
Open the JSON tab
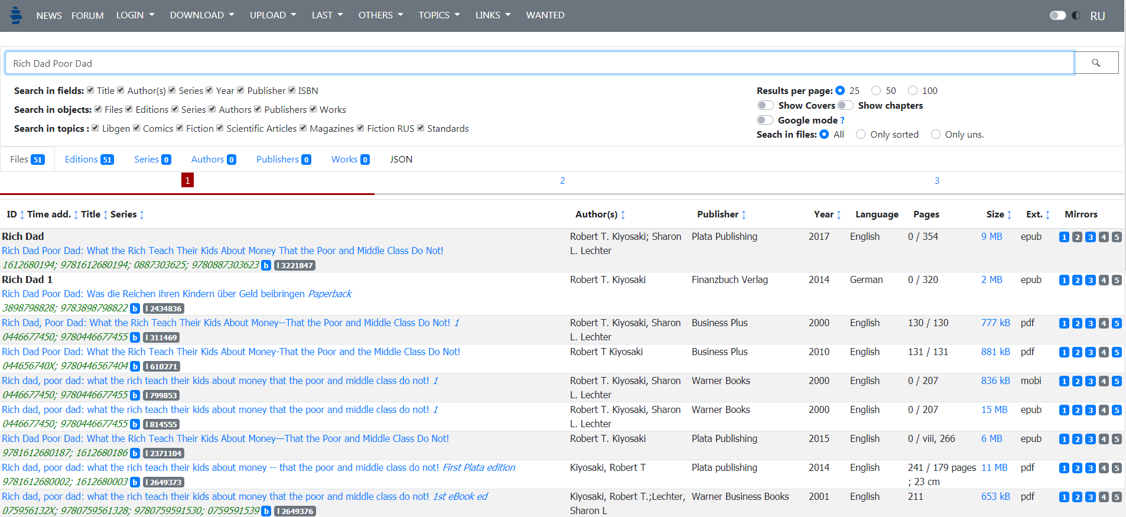(x=401, y=160)
